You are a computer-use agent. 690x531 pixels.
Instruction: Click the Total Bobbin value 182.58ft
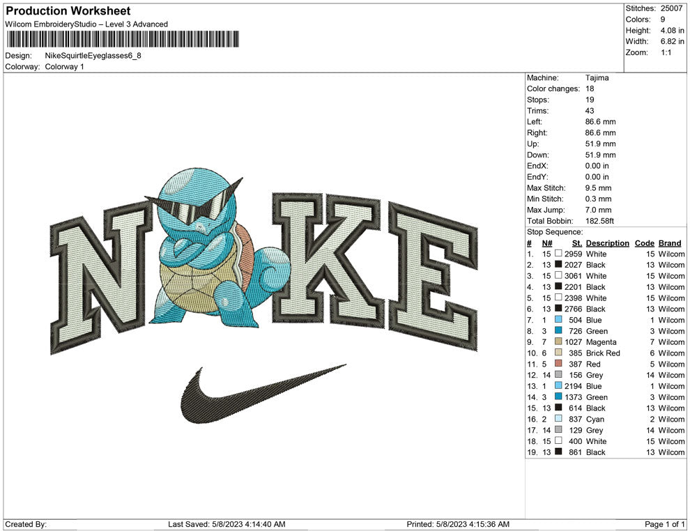click(x=599, y=221)
